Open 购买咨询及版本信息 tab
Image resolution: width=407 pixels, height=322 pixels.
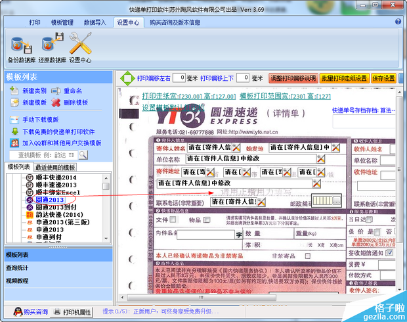(175, 22)
